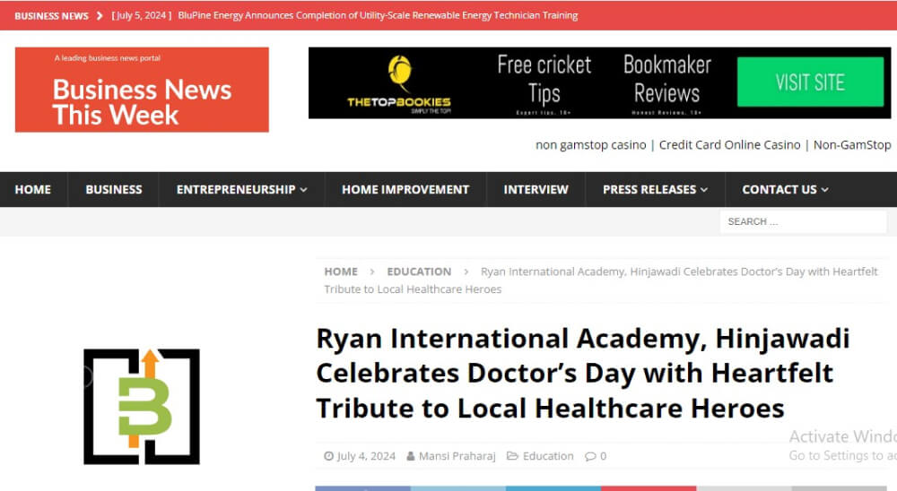897x491 pixels.
Task: Click the Business News This Week logo
Action: (142, 90)
